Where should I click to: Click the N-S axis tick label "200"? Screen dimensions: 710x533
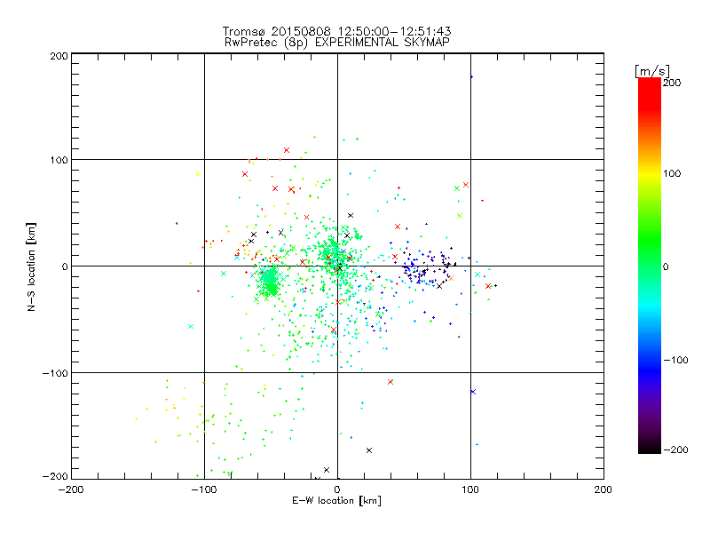[x=59, y=56]
